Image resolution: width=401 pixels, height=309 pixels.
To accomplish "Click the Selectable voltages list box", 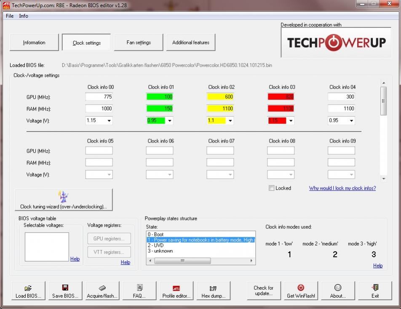I will pyautogui.click(x=47, y=247).
